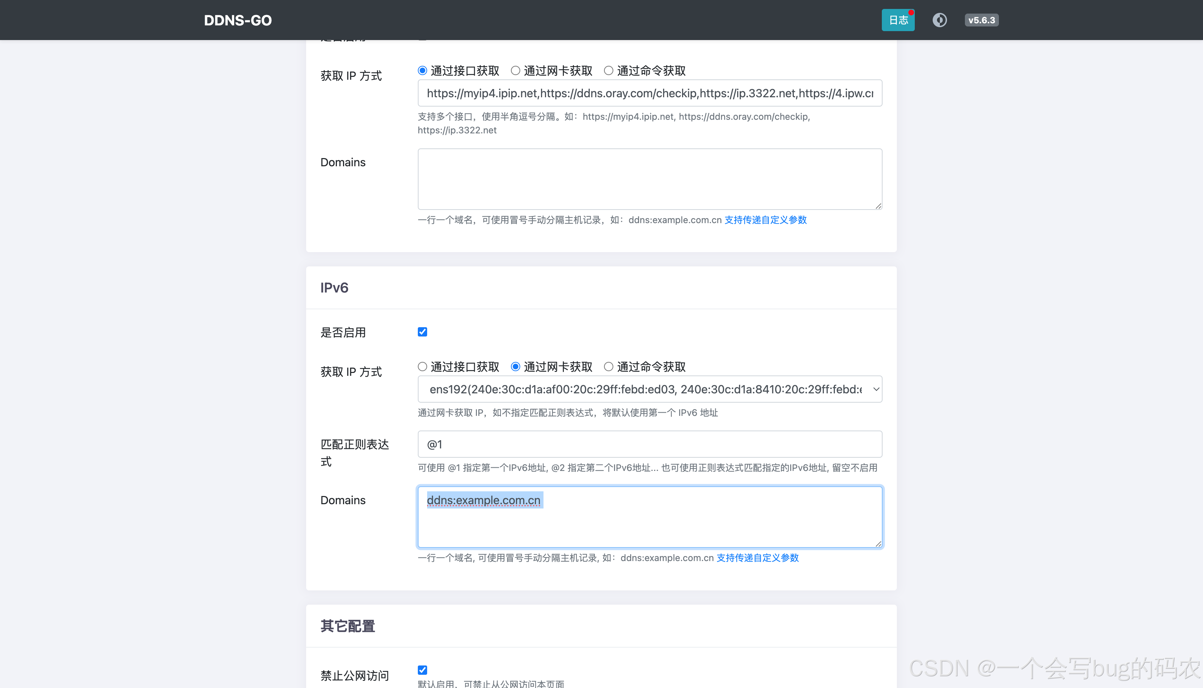The width and height of the screenshot is (1203, 688).
Task: Click the IPv4 interface URL input field
Action: tap(649, 93)
